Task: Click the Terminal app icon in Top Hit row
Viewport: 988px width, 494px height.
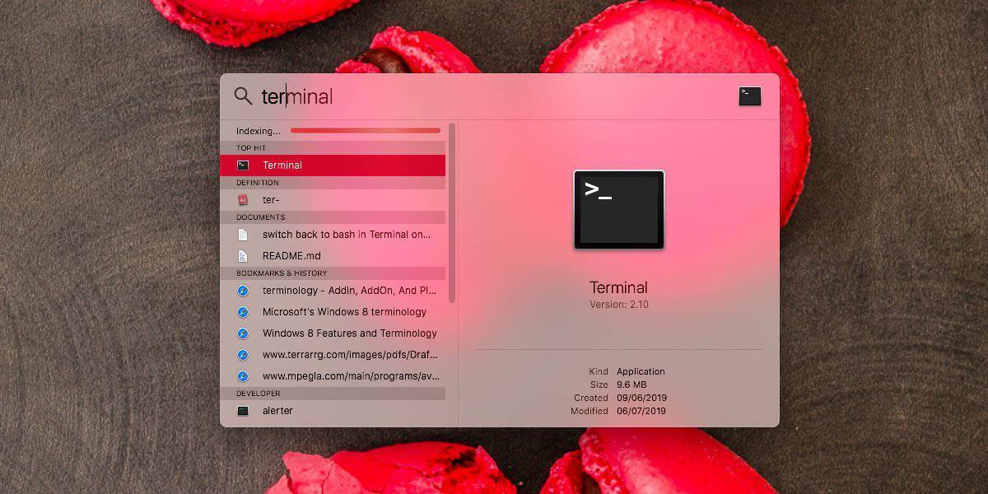Action: click(x=243, y=165)
